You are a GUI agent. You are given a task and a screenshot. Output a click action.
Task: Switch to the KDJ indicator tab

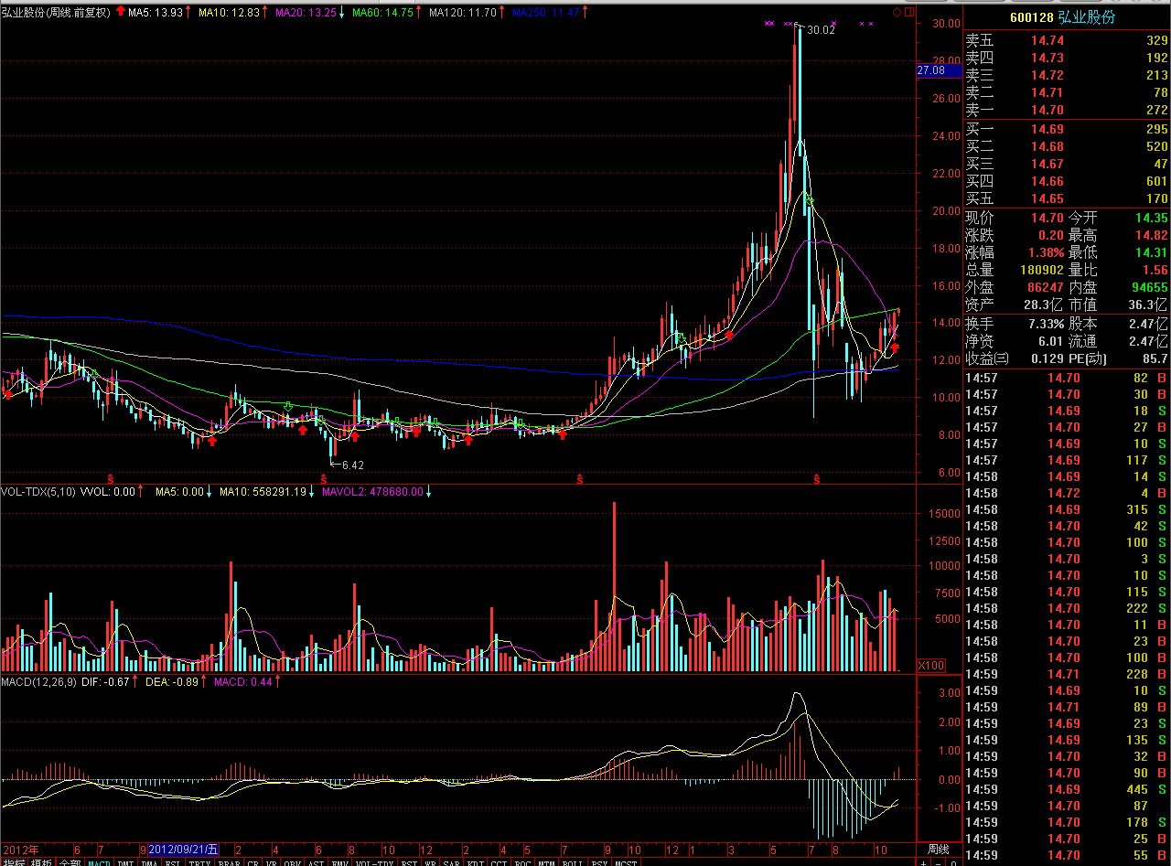coord(473,861)
